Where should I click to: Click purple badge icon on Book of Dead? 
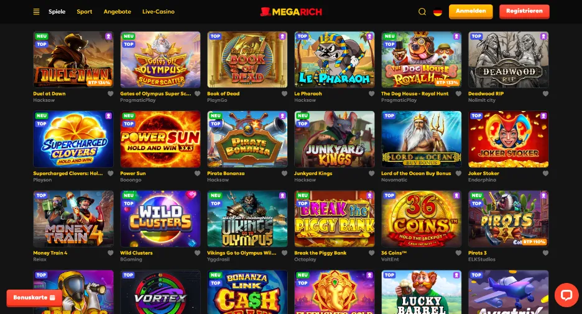coord(282,36)
